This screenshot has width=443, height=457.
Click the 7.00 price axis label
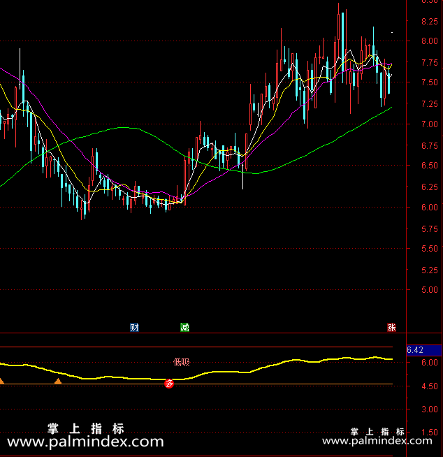click(429, 124)
